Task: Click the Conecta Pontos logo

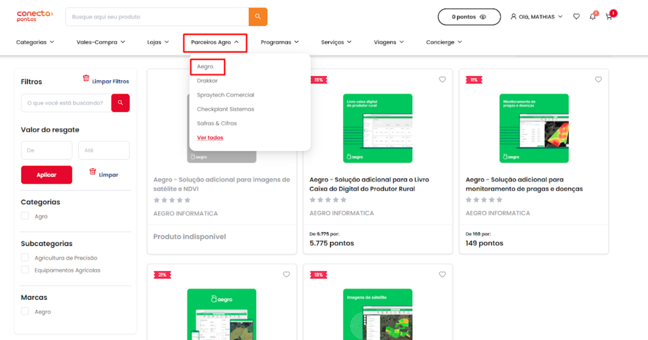Action: point(35,16)
